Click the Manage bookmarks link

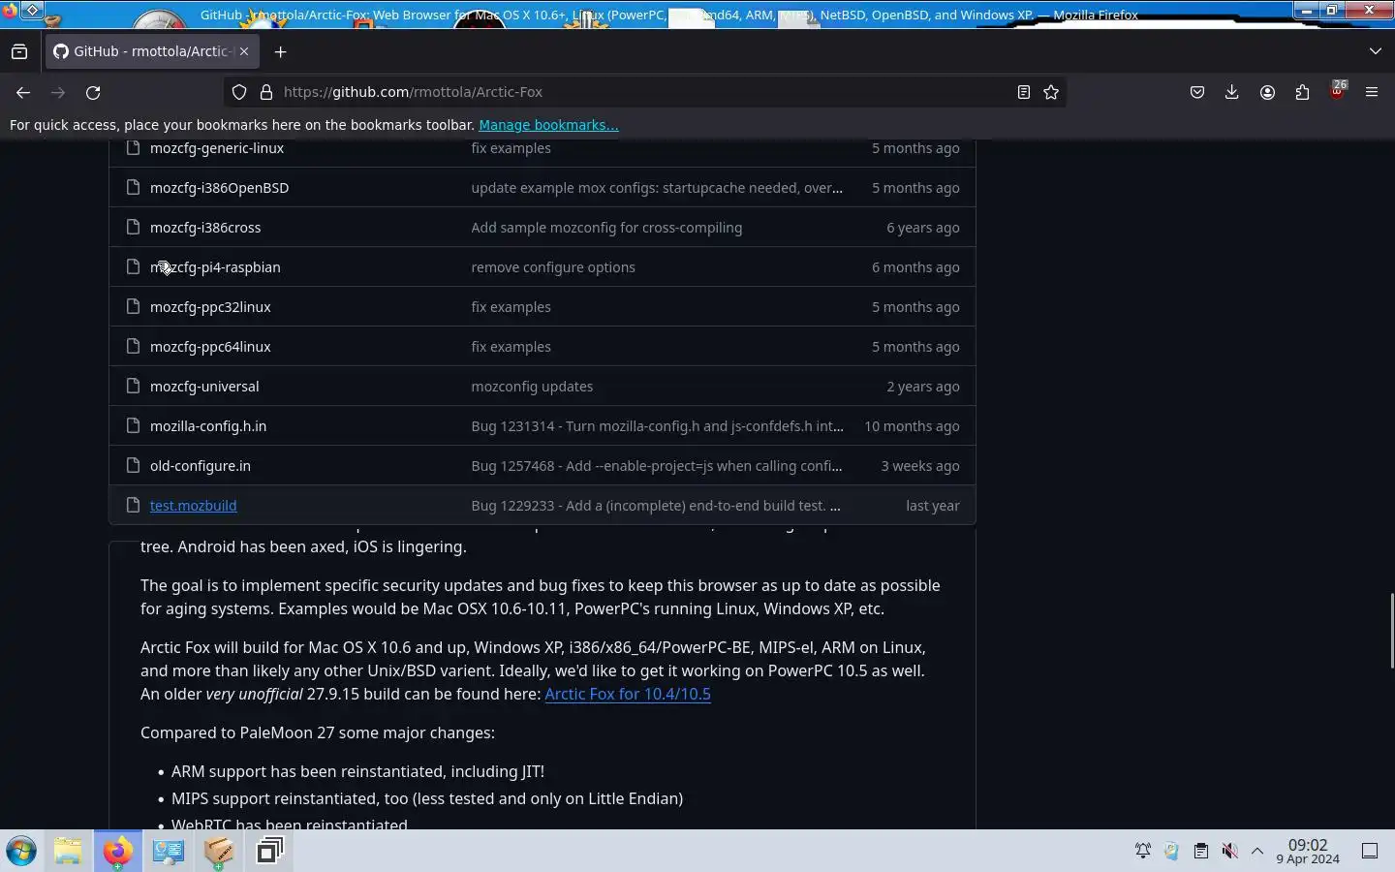(548, 125)
